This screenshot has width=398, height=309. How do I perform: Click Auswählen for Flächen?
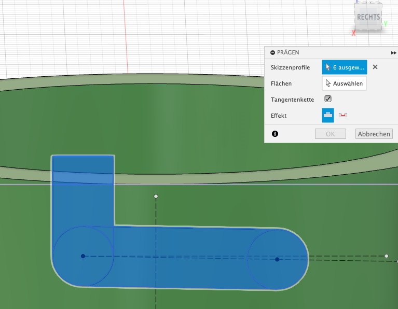[x=344, y=83]
